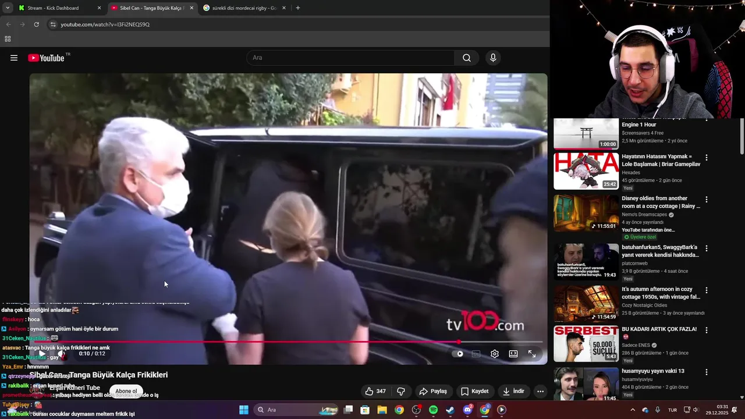Click the browser address bar URL
Viewport: 745px width, 419px height.
pos(105,24)
